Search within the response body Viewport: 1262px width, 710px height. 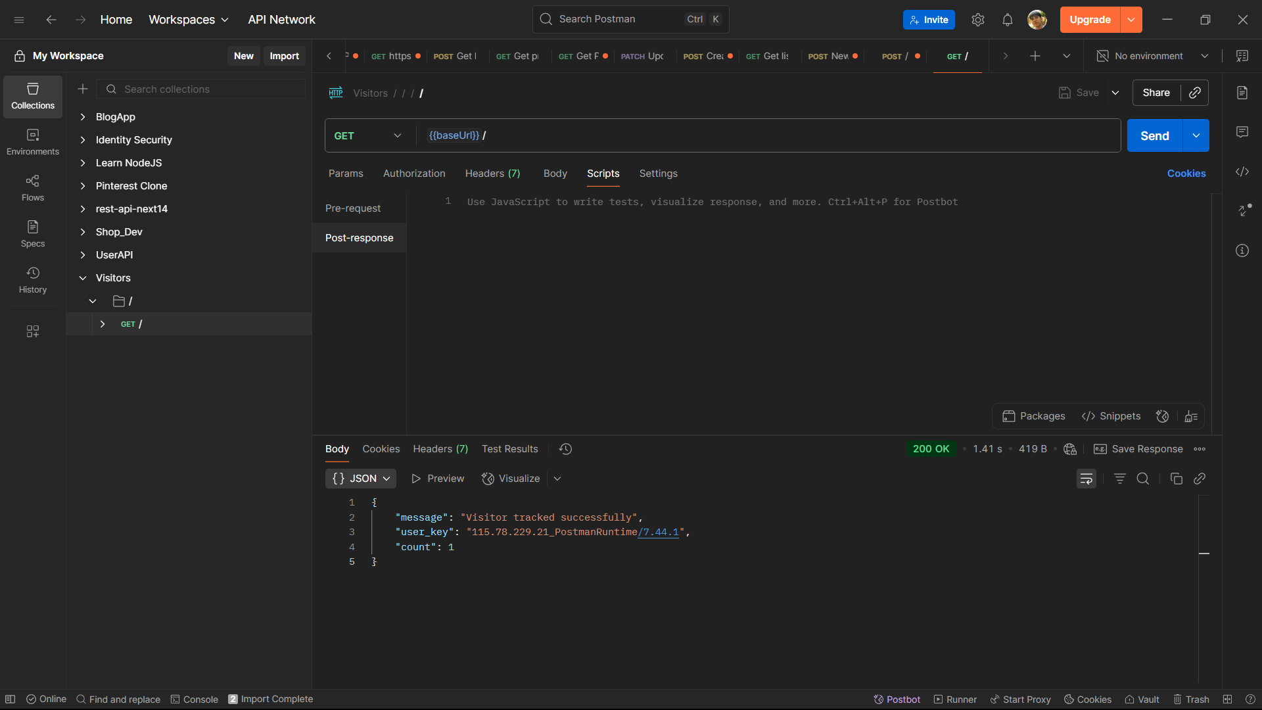(1143, 479)
